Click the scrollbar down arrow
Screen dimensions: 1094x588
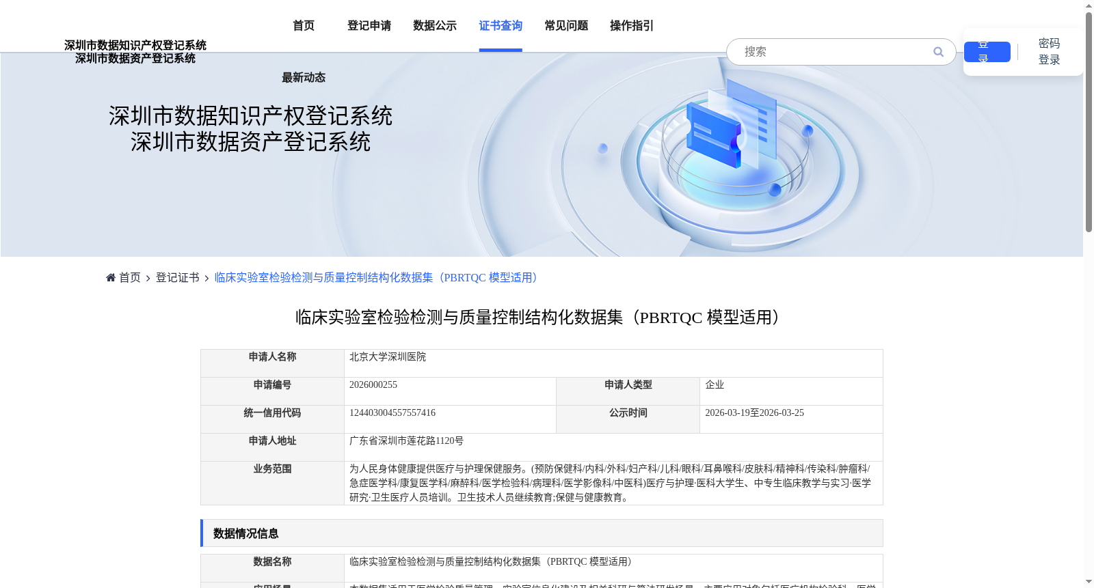(x=1089, y=582)
